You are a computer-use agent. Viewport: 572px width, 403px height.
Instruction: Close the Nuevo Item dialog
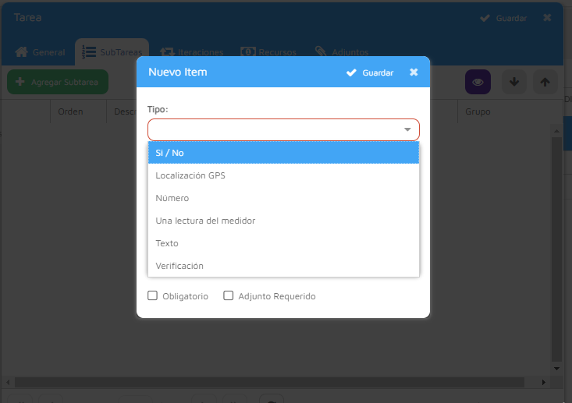[x=414, y=72]
